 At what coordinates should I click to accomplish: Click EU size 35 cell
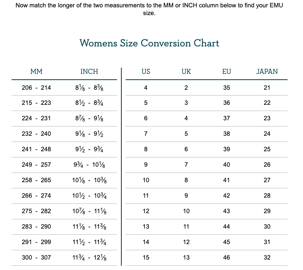[226, 88]
